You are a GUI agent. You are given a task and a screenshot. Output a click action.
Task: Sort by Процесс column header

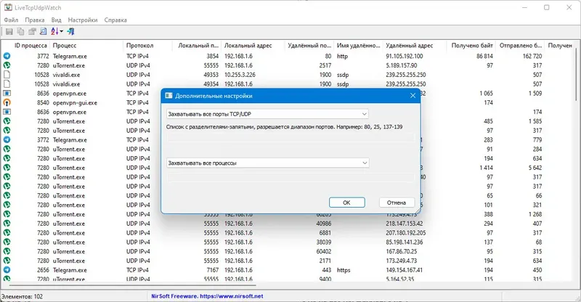coord(65,45)
